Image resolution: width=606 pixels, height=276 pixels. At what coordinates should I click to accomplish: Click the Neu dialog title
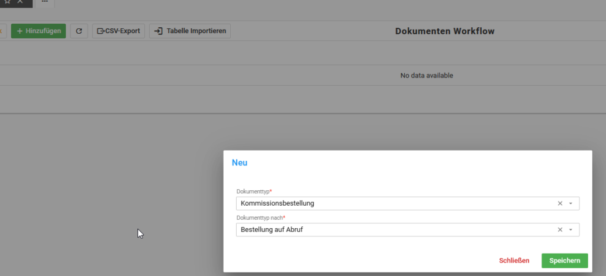pyautogui.click(x=240, y=163)
